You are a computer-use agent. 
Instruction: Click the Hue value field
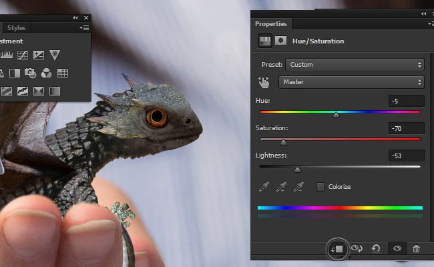[x=406, y=101]
